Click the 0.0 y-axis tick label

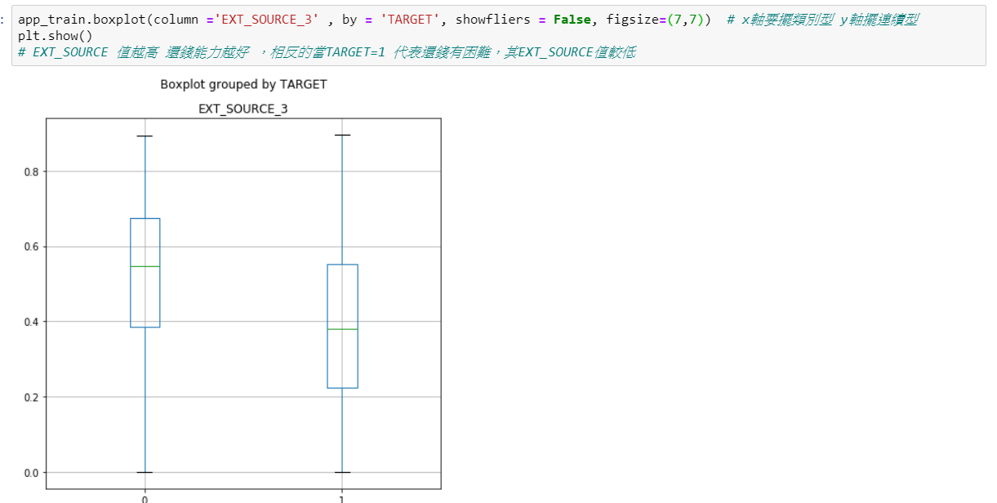click(x=31, y=473)
